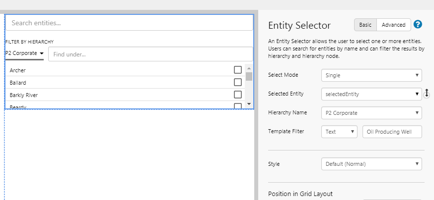Open the Select Mode dropdown
The image size is (434, 200).
click(x=371, y=75)
